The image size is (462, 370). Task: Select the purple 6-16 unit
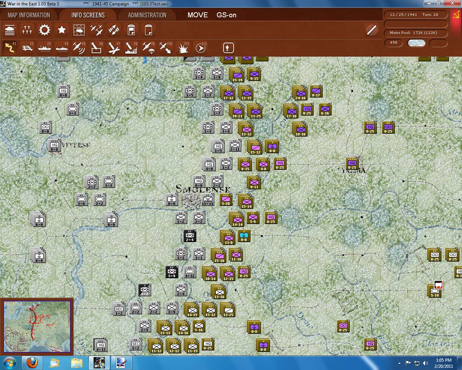(x=325, y=109)
